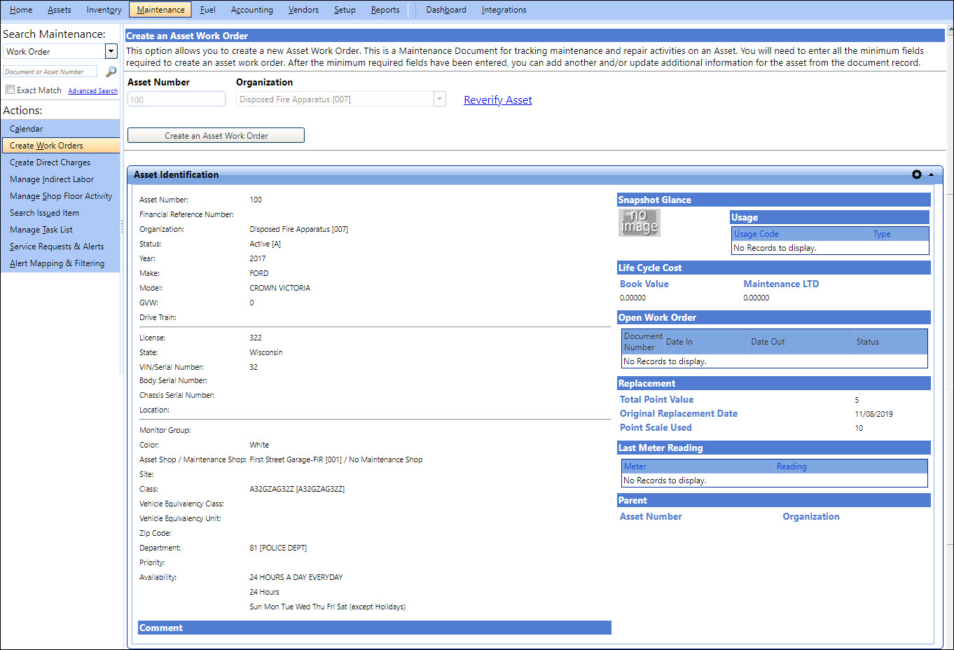Viewport: 954px width, 650px height.
Task: Click Point Scale Used label
Action: click(656, 427)
